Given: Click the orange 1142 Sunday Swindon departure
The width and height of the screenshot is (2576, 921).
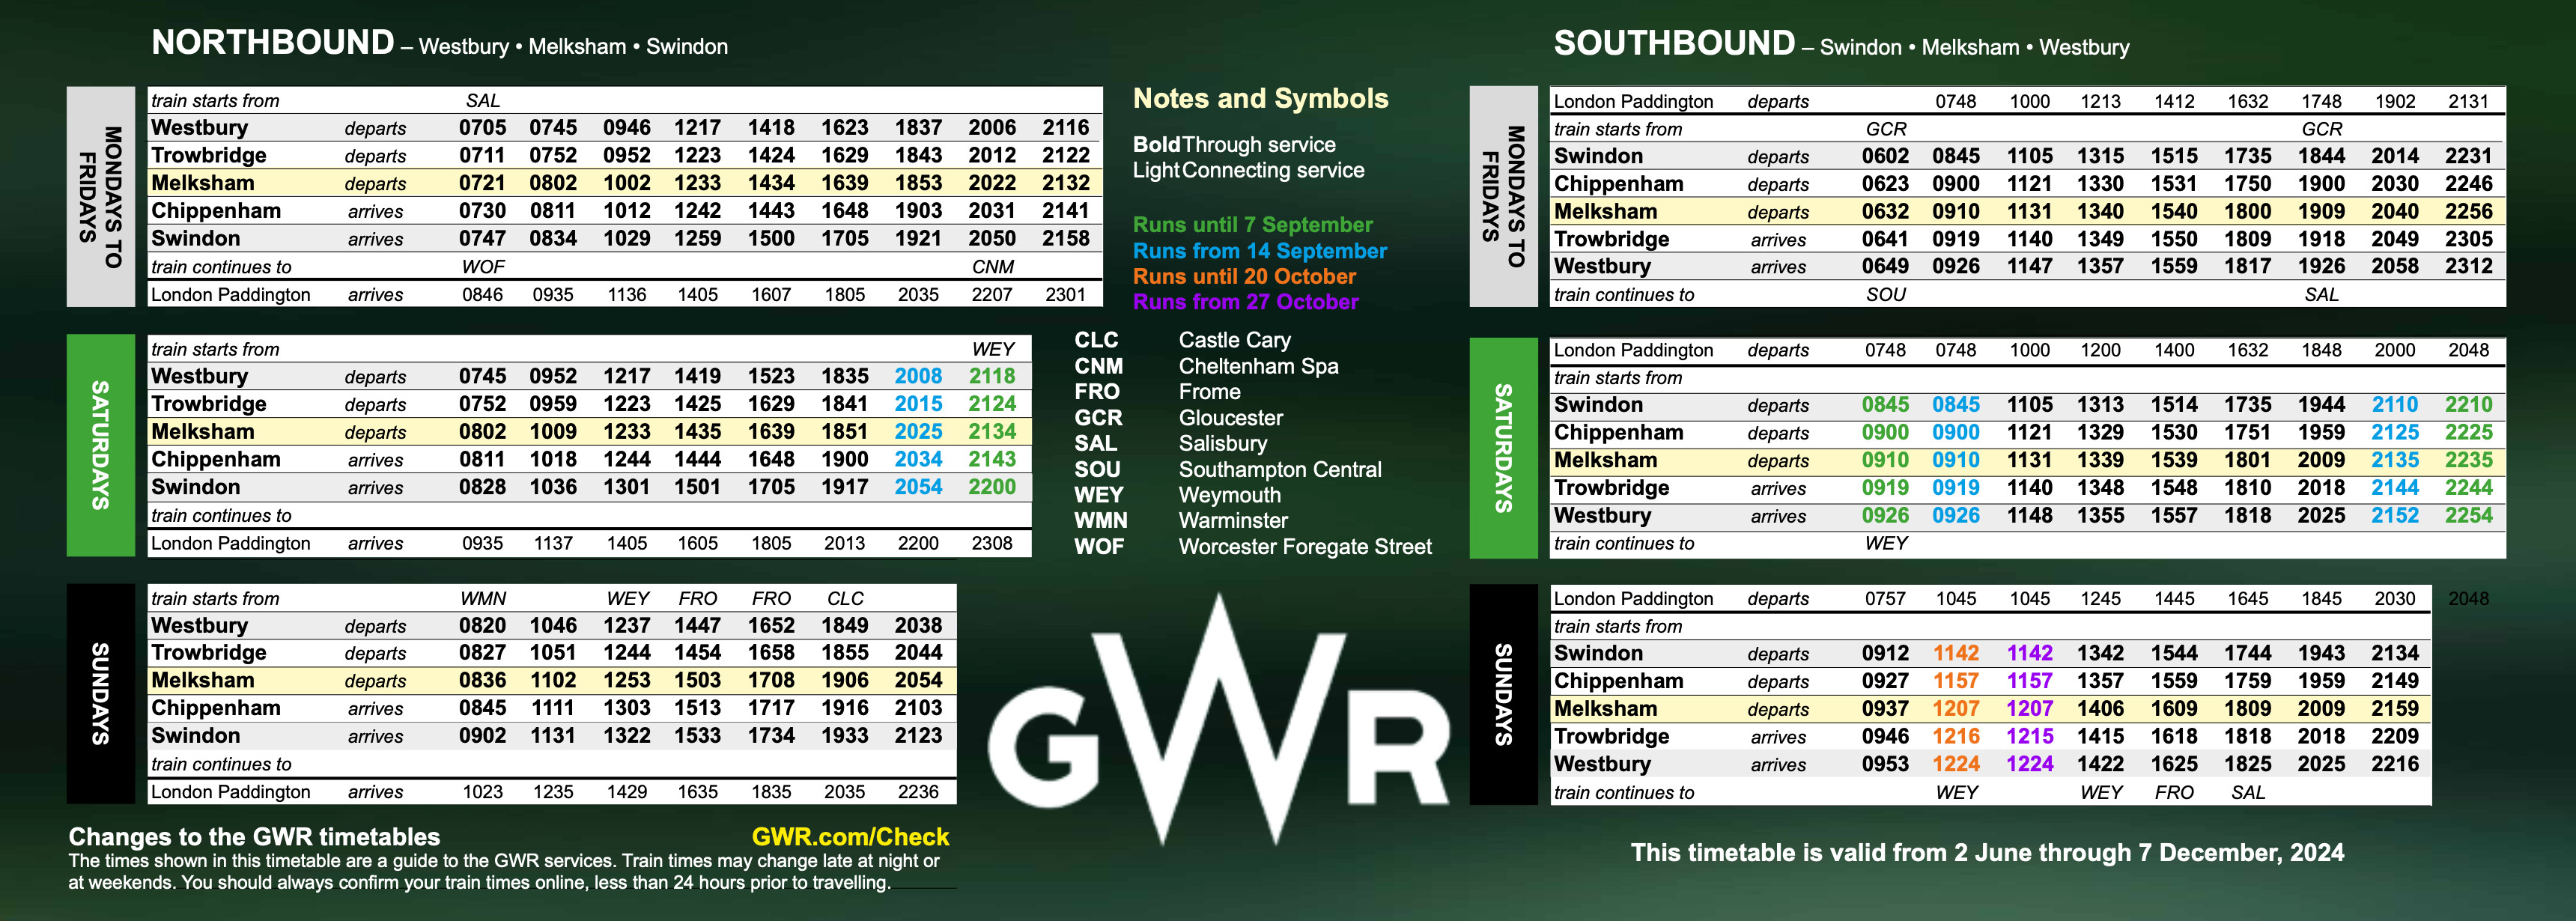Looking at the screenshot, I should coord(1955,653).
